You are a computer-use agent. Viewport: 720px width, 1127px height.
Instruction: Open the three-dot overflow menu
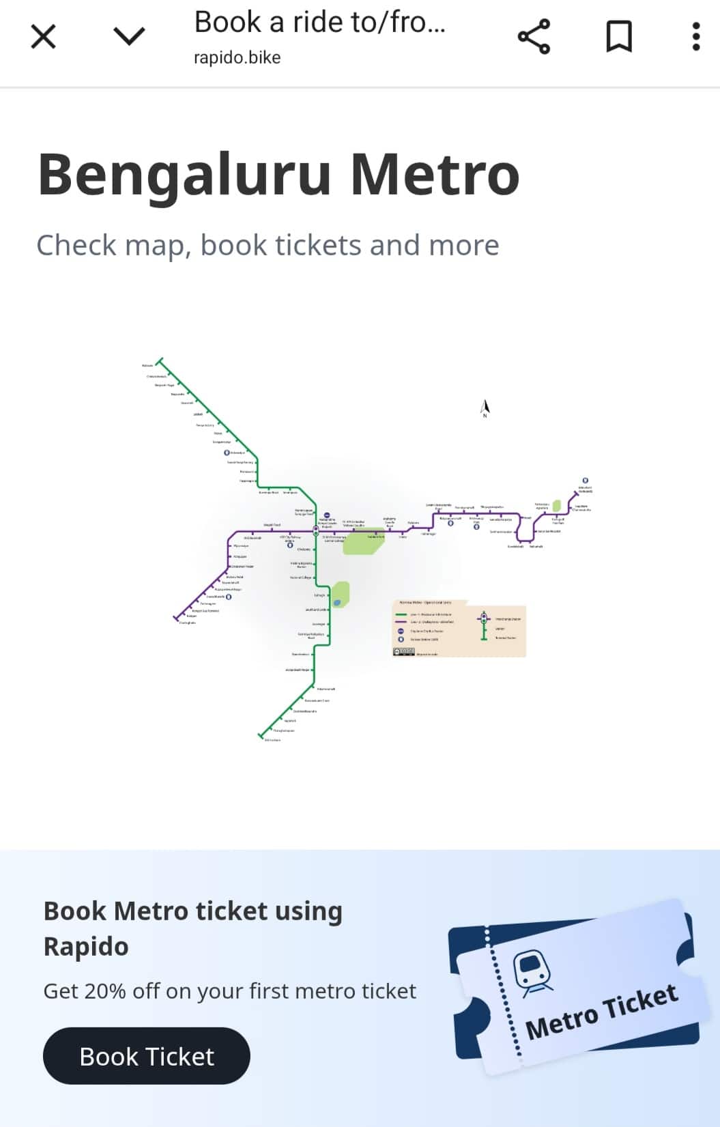(695, 37)
